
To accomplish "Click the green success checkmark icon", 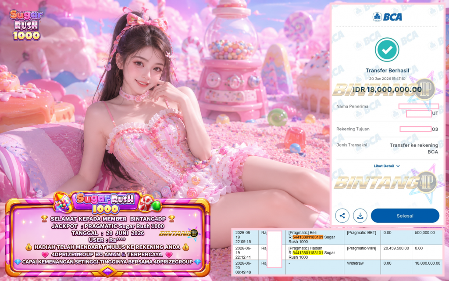I will (x=387, y=50).
